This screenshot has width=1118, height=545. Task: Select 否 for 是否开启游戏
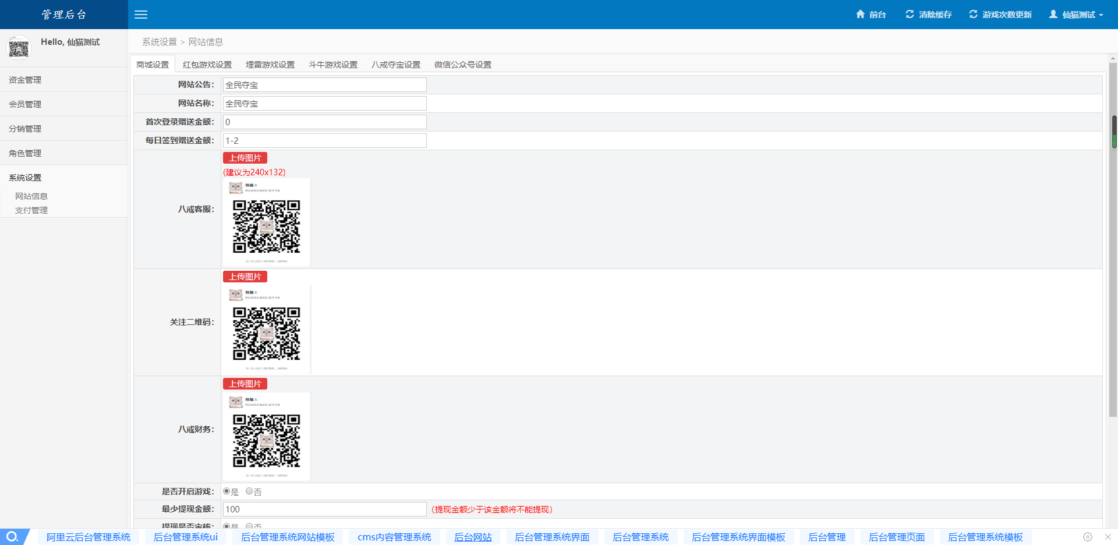pyautogui.click(x=249, y=491)
